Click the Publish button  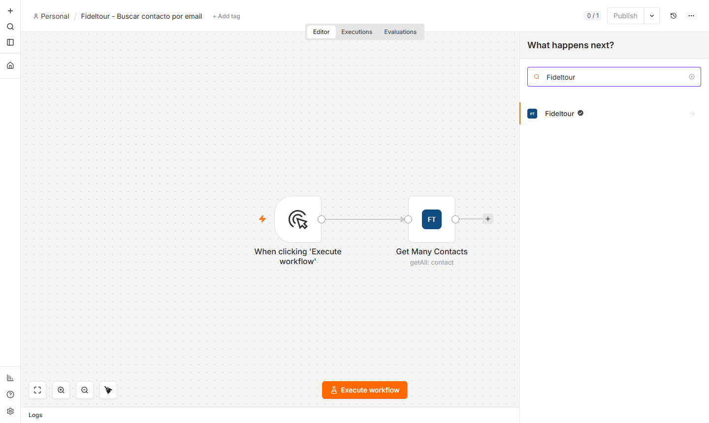pyautogui.click(x=625, y=16)
